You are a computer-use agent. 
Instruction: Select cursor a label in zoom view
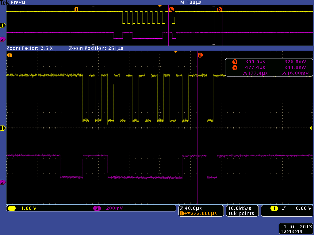[200, 55]
